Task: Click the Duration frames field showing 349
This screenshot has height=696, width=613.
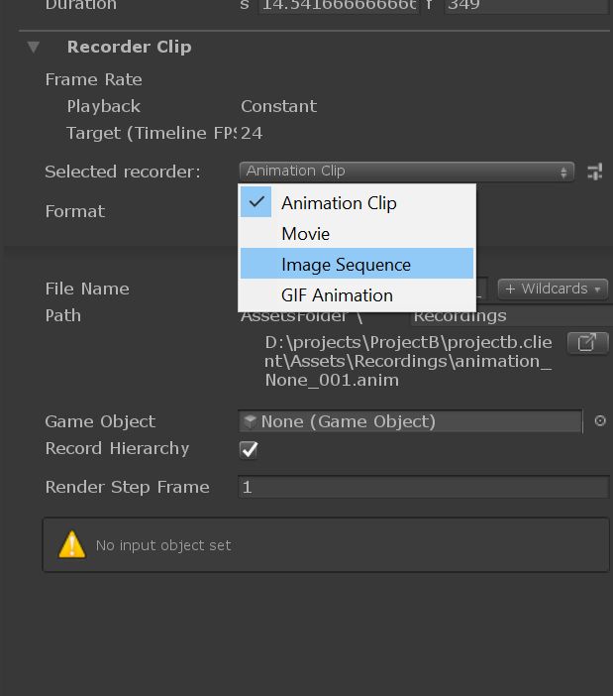Action: (x=525, y=6)
